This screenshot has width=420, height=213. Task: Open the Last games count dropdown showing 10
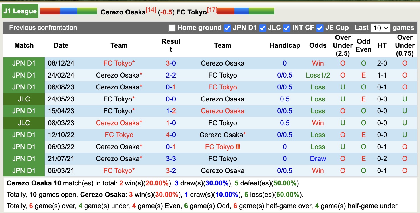(380, 28)
